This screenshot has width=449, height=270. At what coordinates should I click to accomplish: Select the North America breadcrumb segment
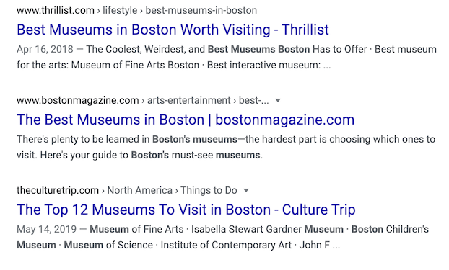pos(140,190)
